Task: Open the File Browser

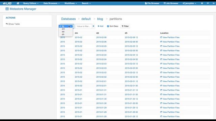Action: [x=152, y=3]
